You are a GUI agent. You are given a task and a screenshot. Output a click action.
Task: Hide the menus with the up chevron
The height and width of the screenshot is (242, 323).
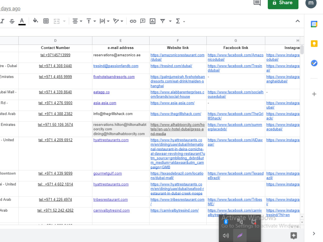pos(297,21)
